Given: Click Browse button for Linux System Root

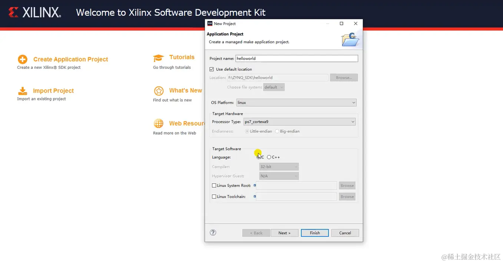Looking at the screenshot, I should [x=347, y=186].
